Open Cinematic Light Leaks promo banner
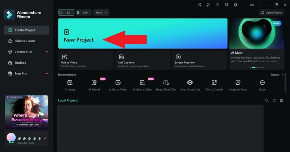The width and height of the screenshot is (290, 152). pos(26,112)
